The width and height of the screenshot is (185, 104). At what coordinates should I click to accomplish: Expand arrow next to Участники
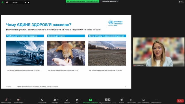(x=61, y=100)
